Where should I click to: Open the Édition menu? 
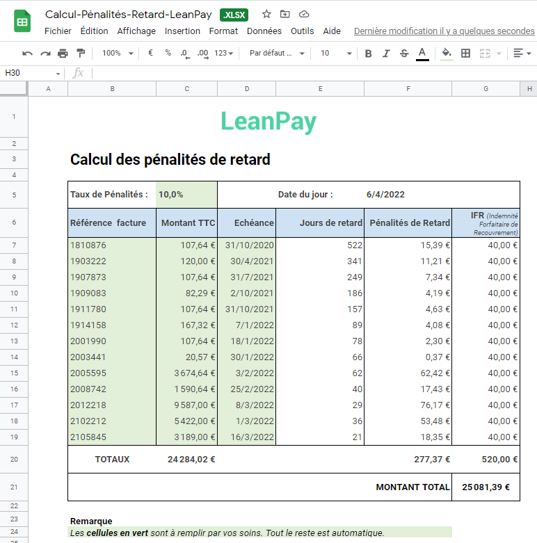coord(94,31)
